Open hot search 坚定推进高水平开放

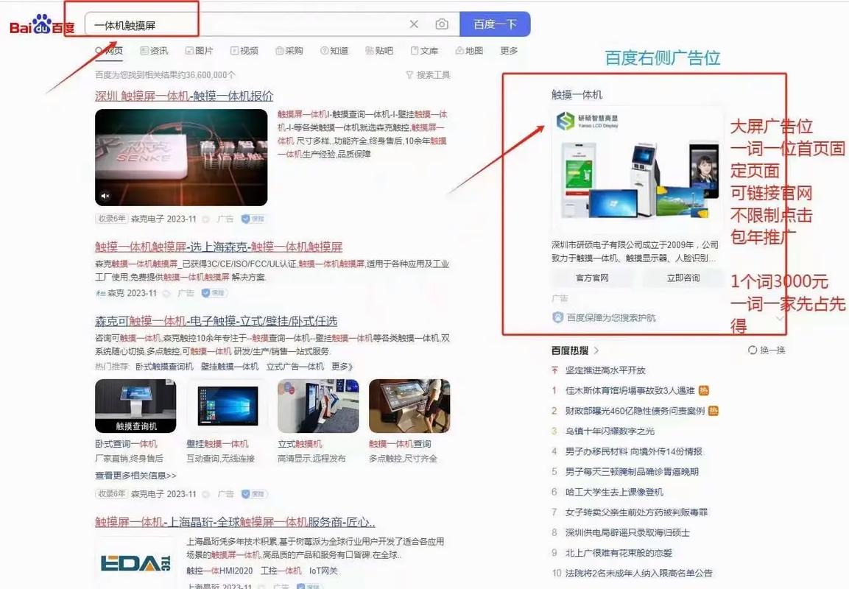tap(605, 370)
